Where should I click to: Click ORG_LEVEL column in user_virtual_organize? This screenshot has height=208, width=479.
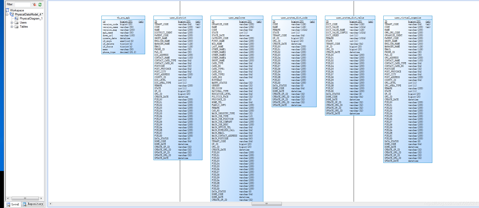[390, 83]
